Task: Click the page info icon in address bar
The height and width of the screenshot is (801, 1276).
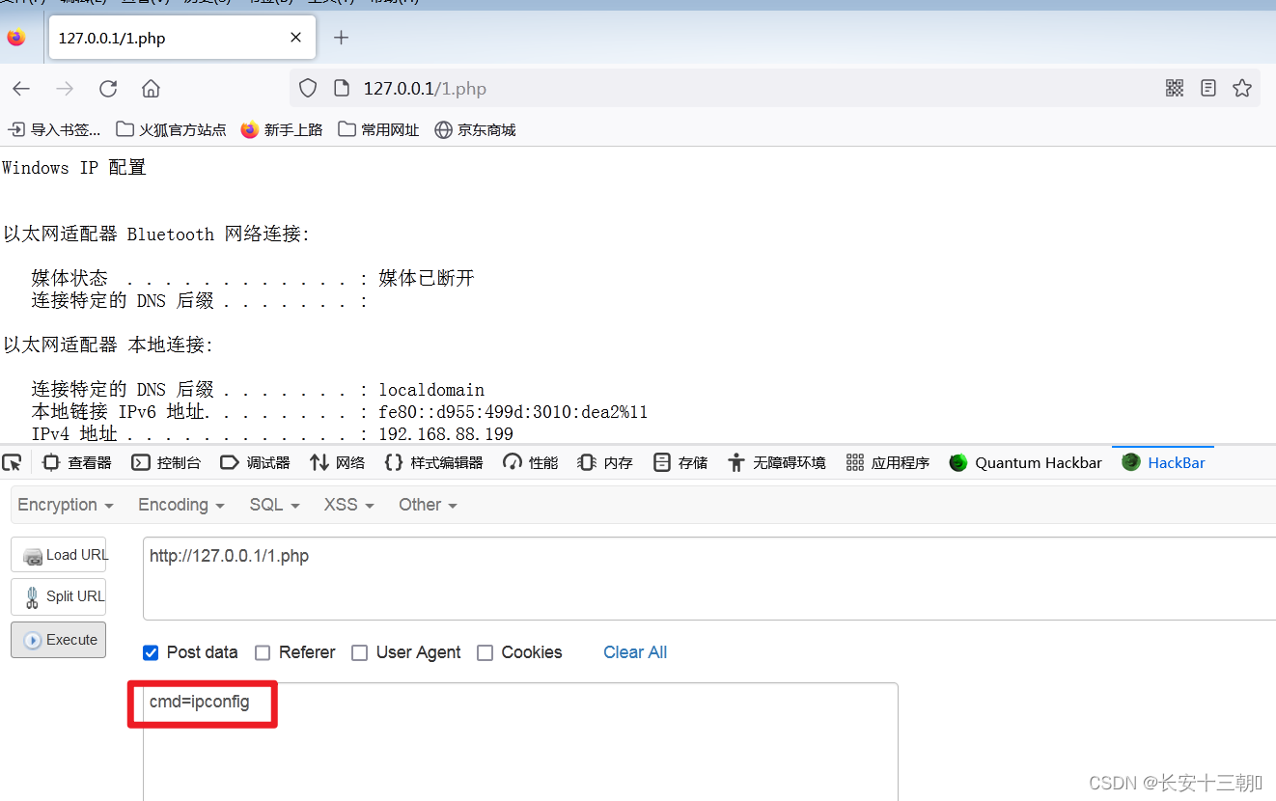Action: point(341,89)
